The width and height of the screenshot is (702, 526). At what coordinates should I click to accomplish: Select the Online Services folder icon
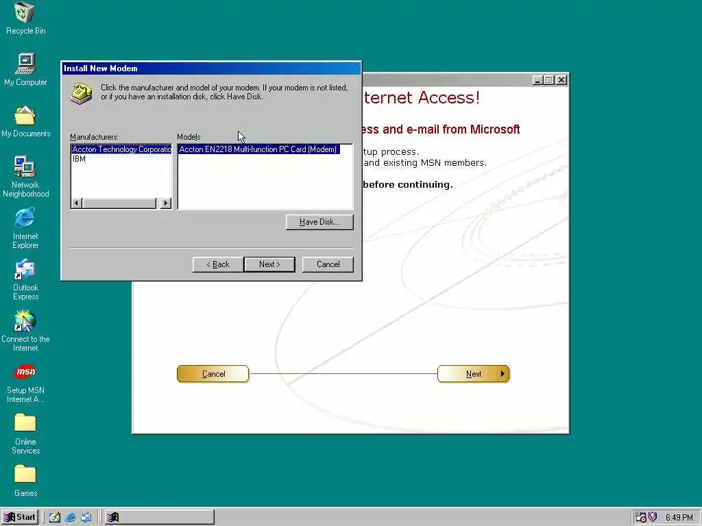pos(25,423)
